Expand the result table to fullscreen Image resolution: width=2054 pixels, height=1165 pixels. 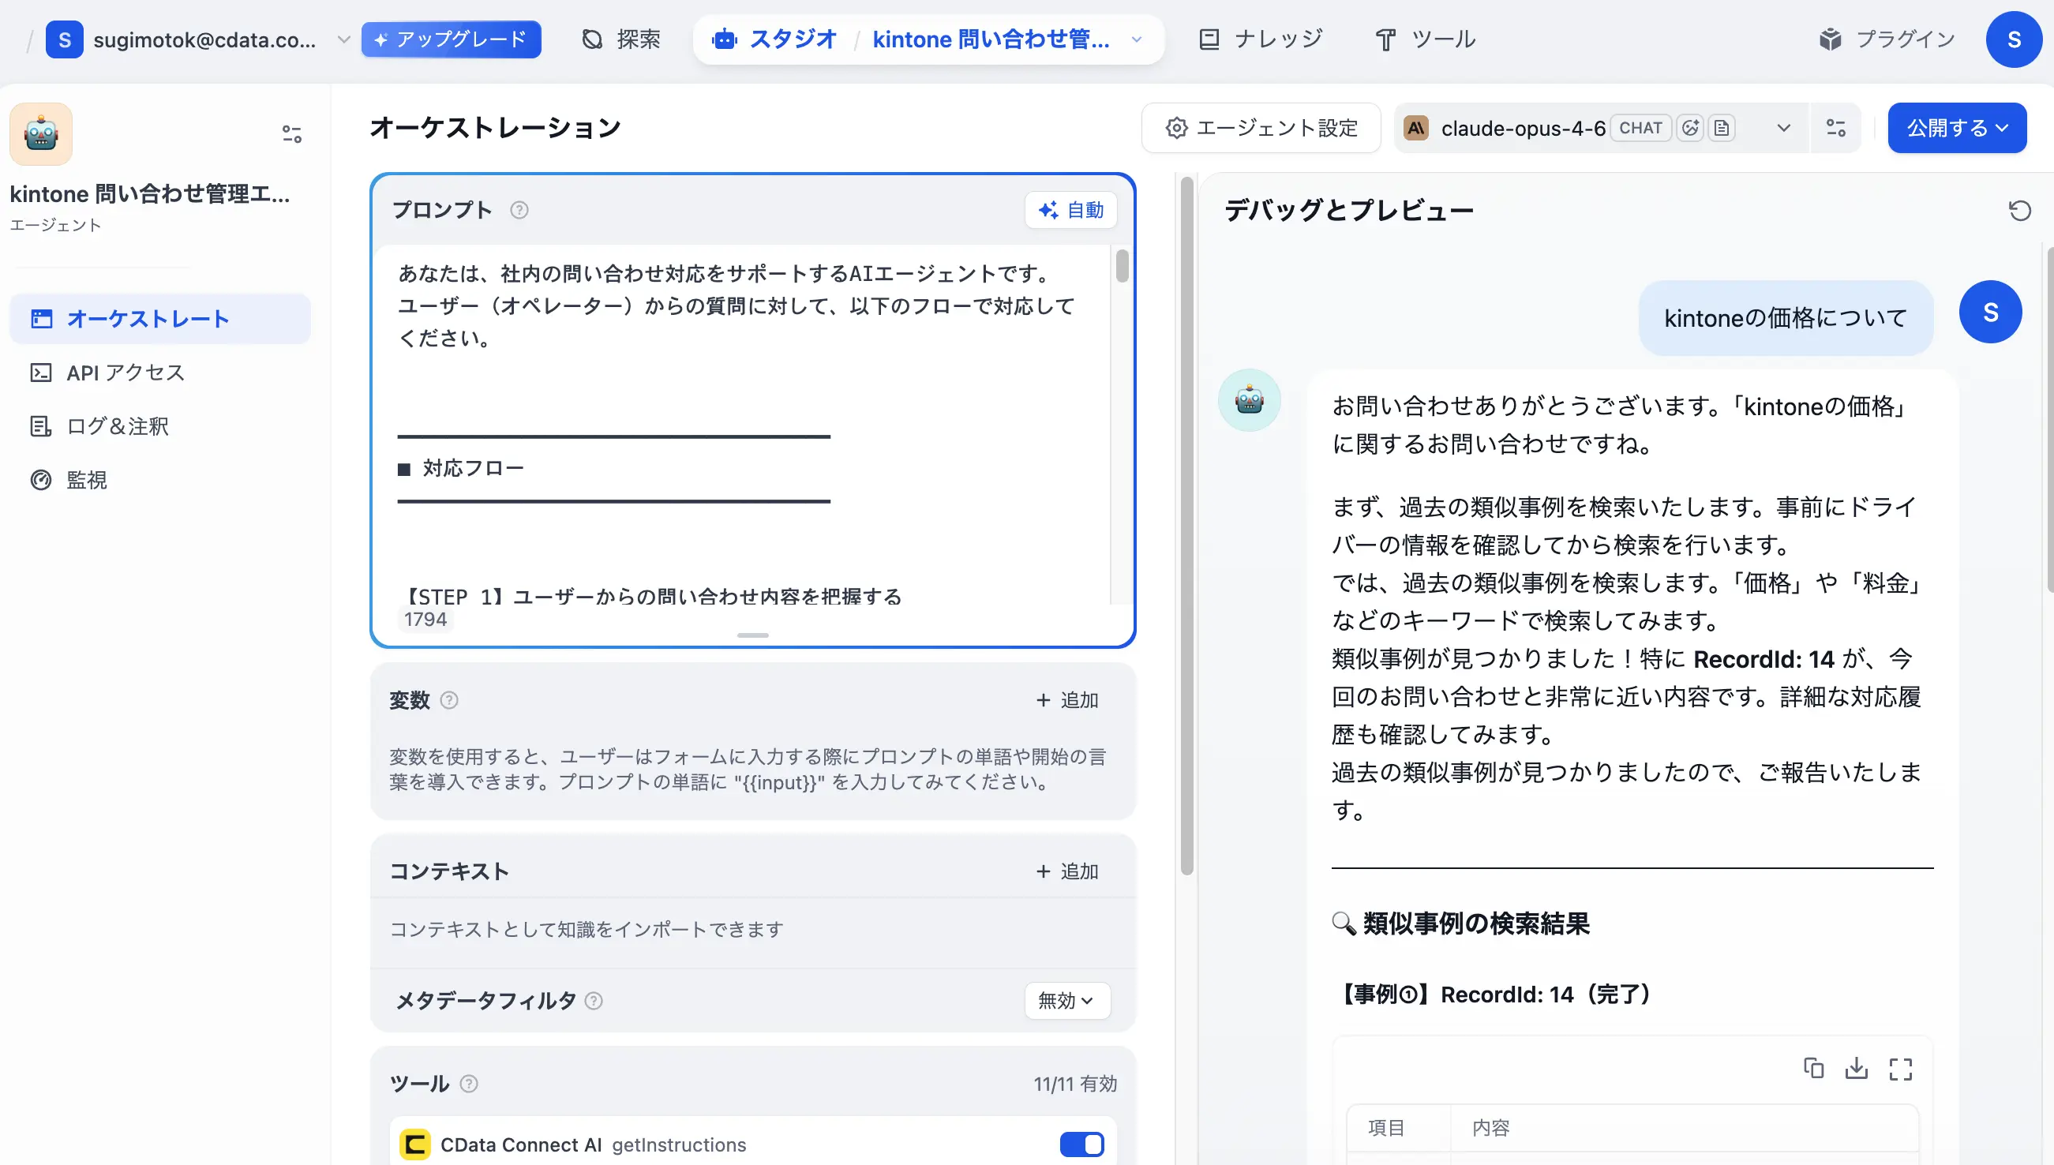(1900, 1069)
